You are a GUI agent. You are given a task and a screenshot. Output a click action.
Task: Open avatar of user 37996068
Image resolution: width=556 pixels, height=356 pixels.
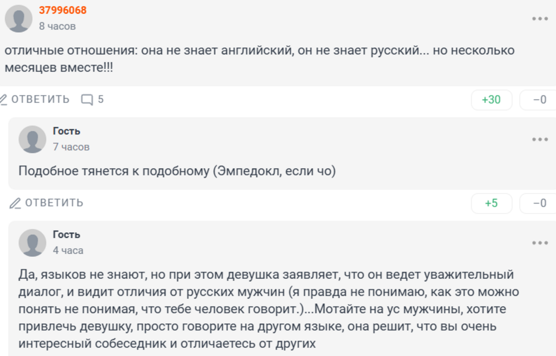(x=18, y=18)
